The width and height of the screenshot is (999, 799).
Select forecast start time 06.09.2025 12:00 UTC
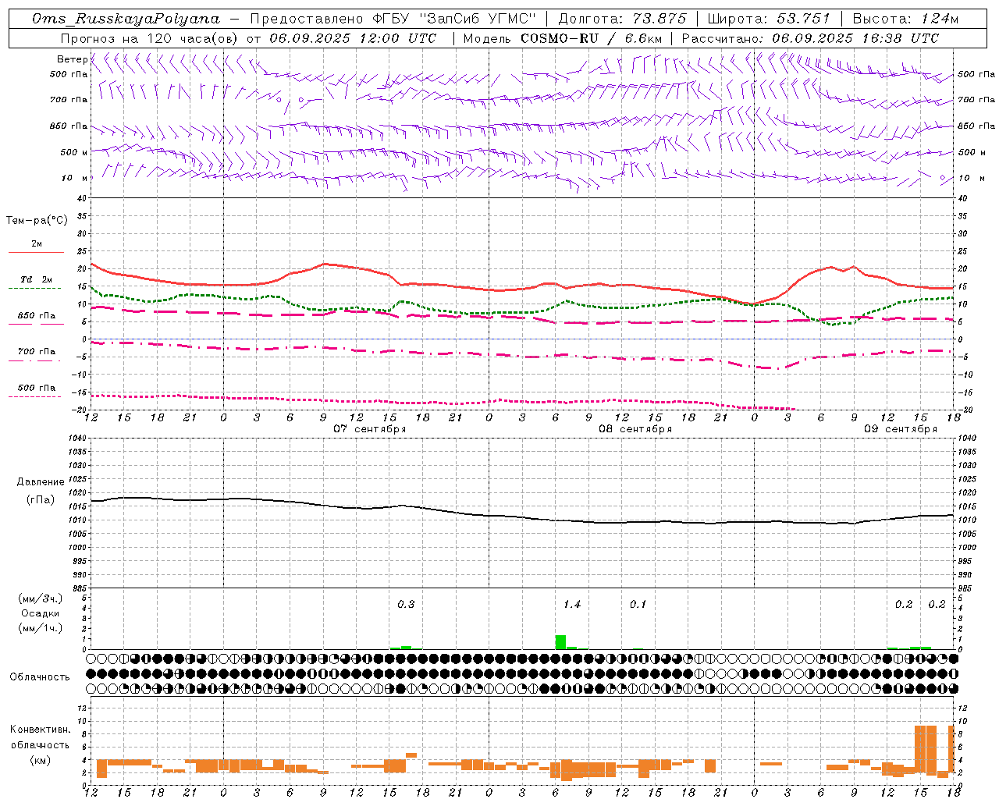point(353,38)
